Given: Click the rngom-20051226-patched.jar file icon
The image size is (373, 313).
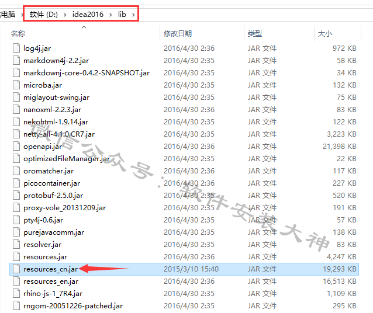Looking at the screenshot, I should (x=16, y=305).
